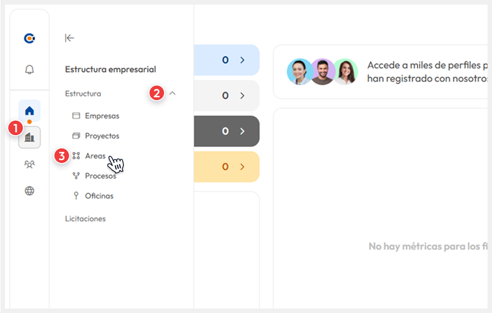Click the company logo icon
The image size is (492, 313).
tap(29, 38)
